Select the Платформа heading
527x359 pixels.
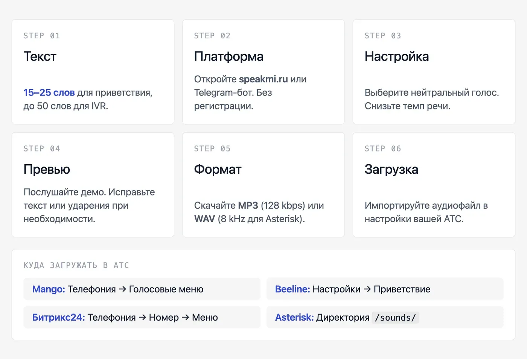coord(228,56)
